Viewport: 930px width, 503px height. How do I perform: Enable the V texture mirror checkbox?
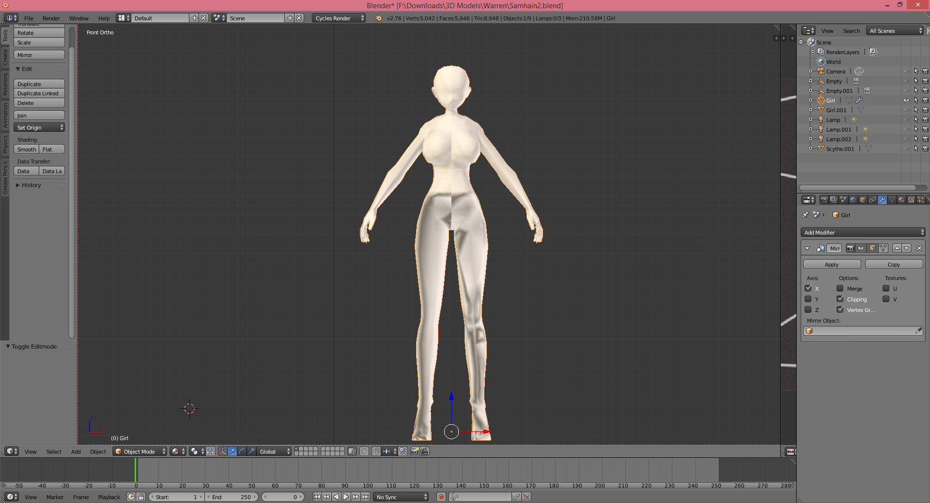coord(886,299)
